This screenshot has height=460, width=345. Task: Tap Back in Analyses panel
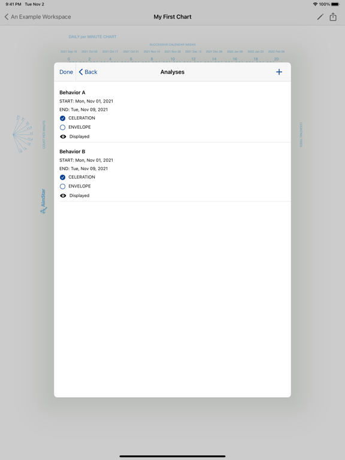88,72
